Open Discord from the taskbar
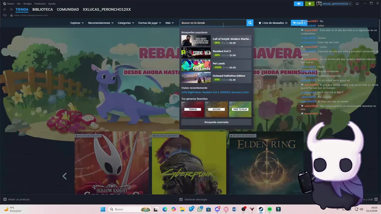 pos(217,209)
